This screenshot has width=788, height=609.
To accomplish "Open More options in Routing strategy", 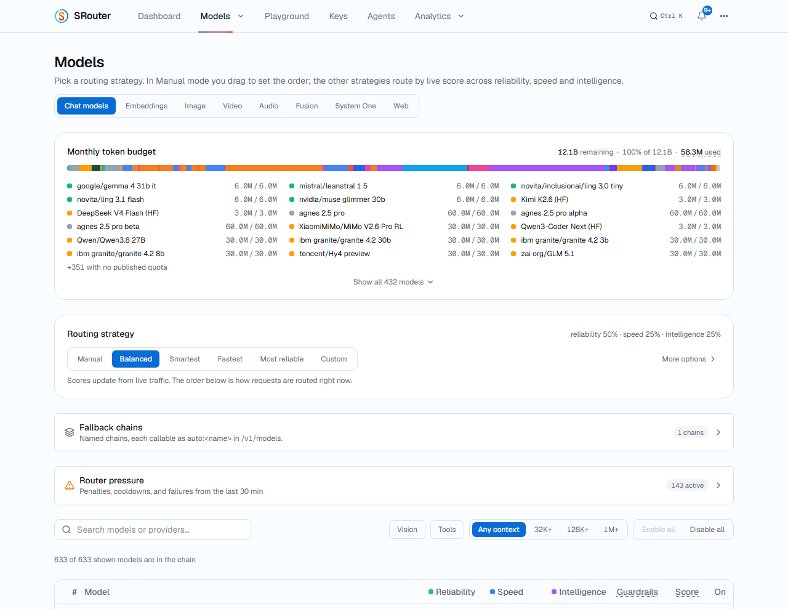I will click(688, 359).
